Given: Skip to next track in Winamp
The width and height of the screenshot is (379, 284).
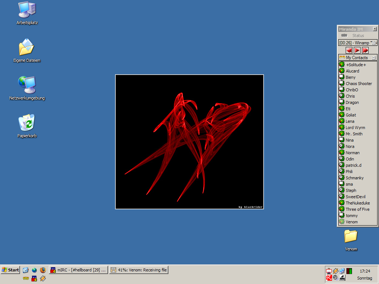Looking at the screenshot, I should tap(365, 50).
